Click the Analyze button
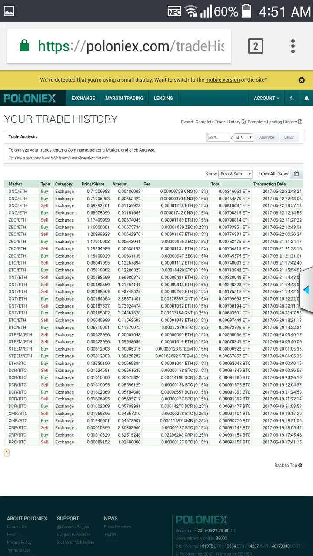313x556 pixels. pyautogui.click(x=266, y=137)
